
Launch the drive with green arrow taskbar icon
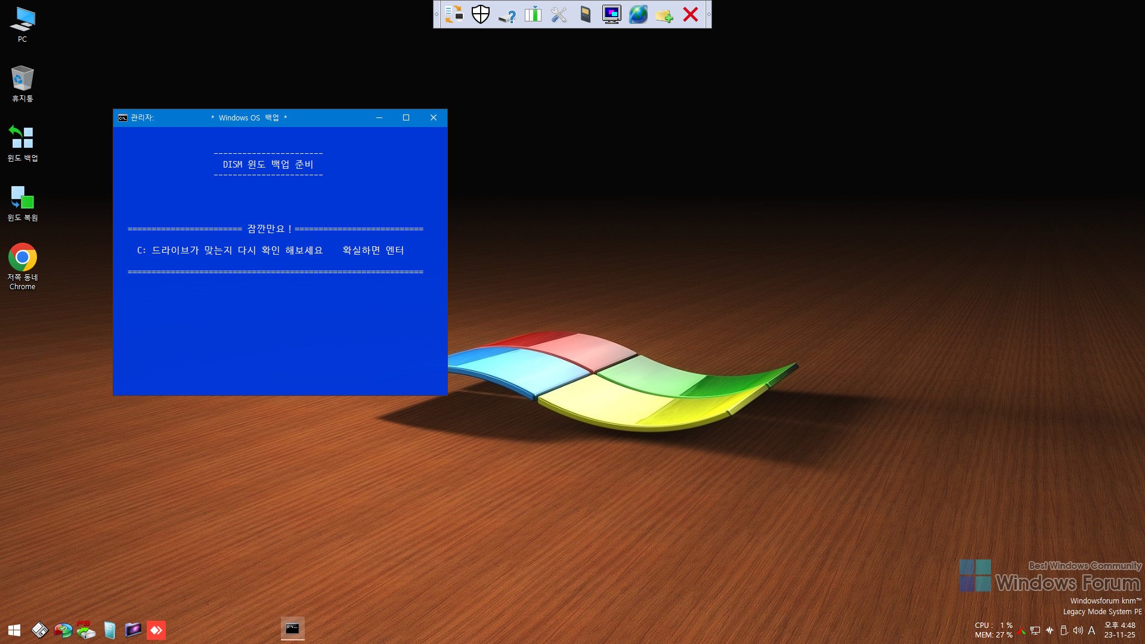point(86,630)
